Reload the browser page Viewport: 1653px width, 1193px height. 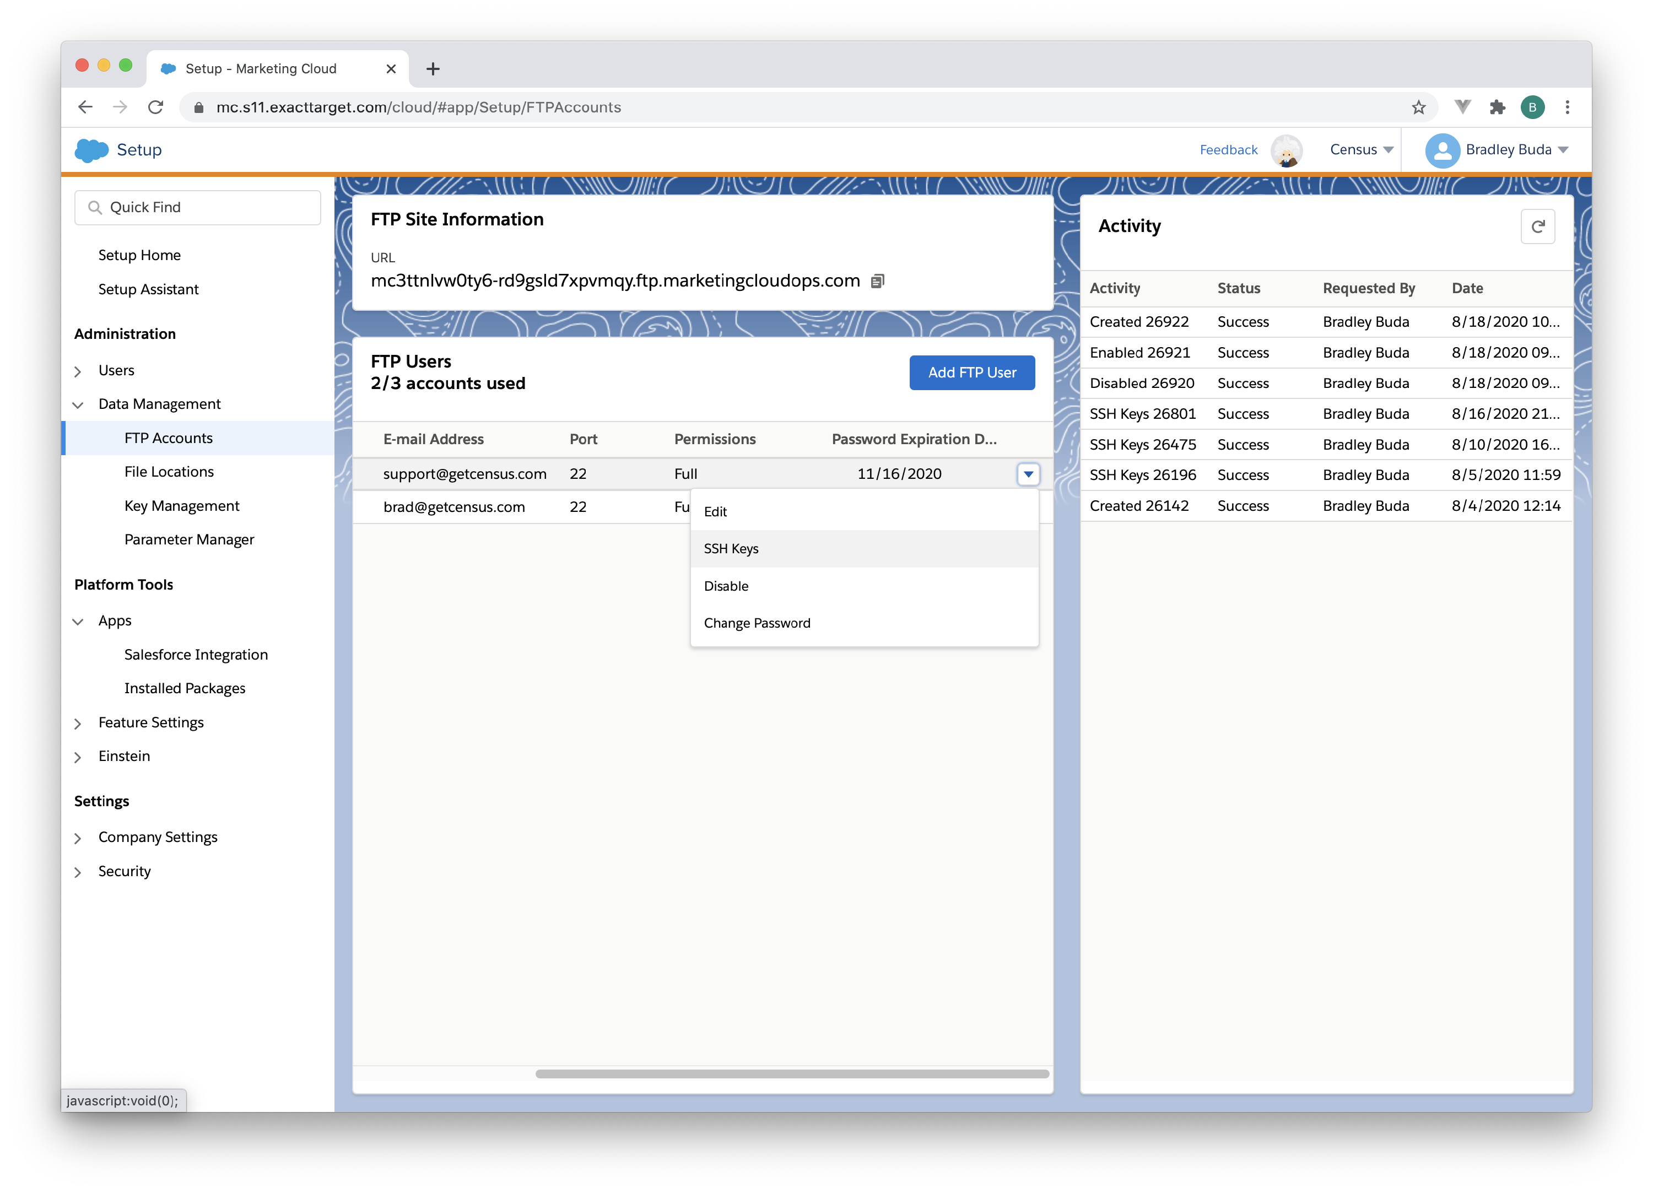click(155, 108)
